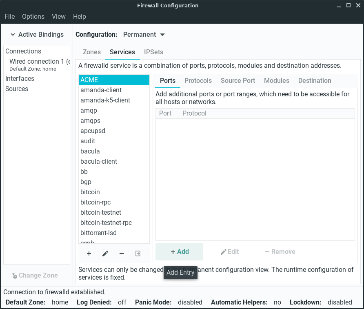Click the Port column header

(165, 113)
